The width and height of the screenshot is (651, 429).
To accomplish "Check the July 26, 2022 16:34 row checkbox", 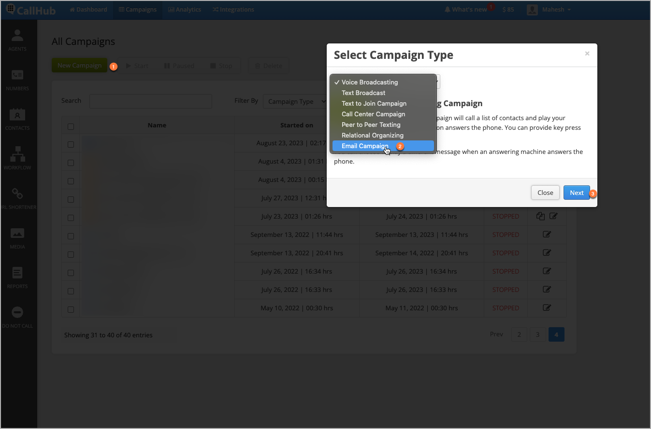I will pyautogui.click(x=71, y=273).
